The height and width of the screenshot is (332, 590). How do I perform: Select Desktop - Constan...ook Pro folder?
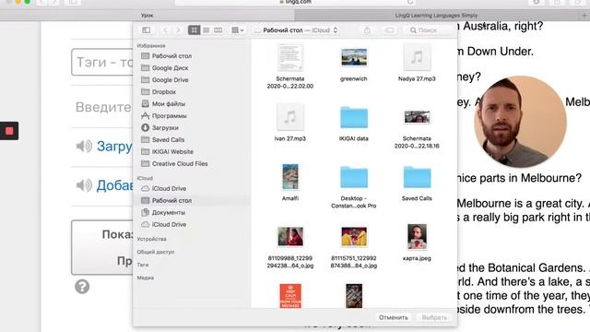pos(354,186)
